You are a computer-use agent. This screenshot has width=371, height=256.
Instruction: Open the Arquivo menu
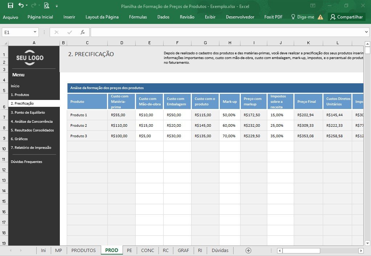tap(11, 17)
